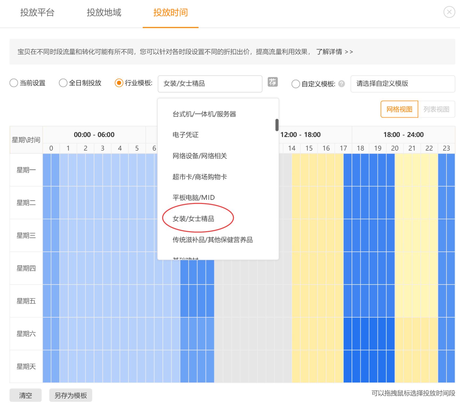460x404 pixels.
Task: Select the 当前设置 radio button
Action: tap(14, 83)
